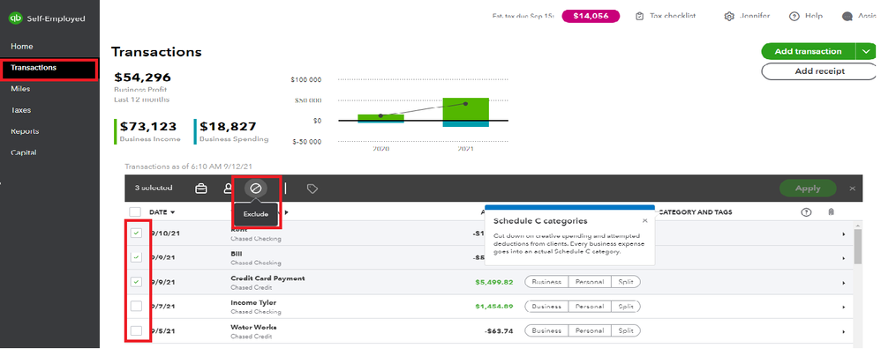Open the Tax checklist link
The height and width of the screenshot is (363, 881).
[x=673, y=16]
